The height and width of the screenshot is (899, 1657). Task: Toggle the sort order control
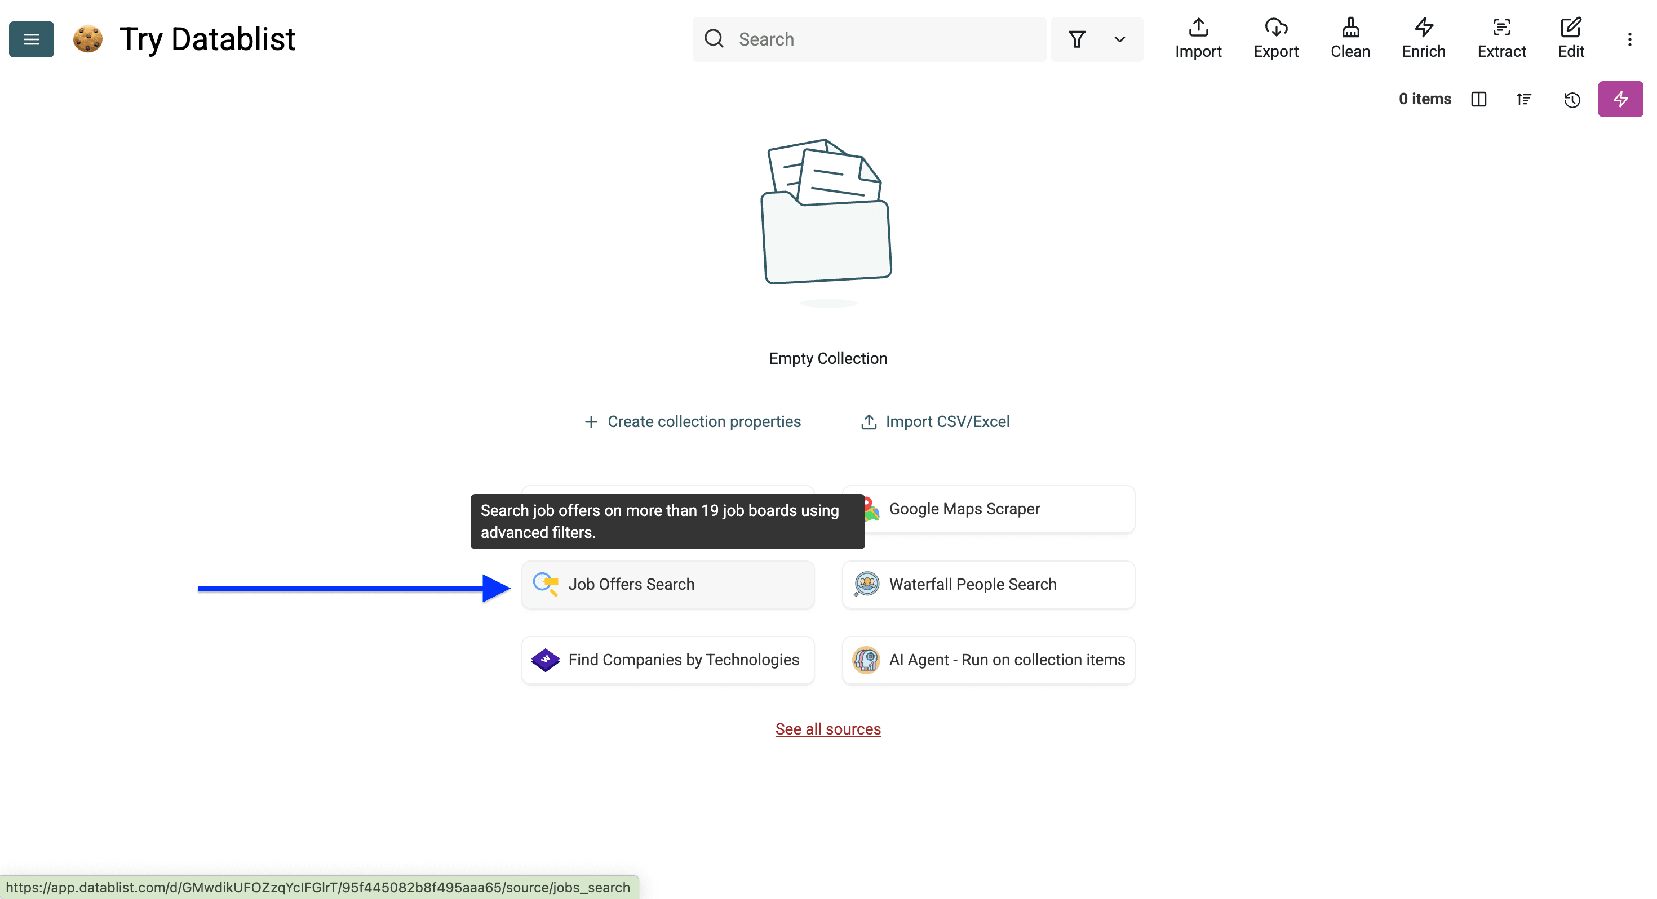click(x=1524, y=99)
